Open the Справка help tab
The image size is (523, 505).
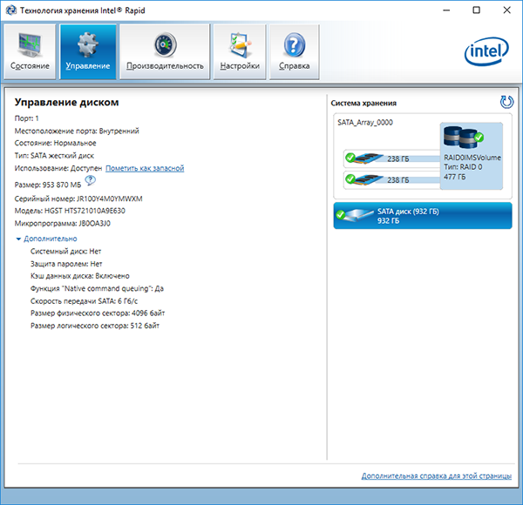coord(295,51)
